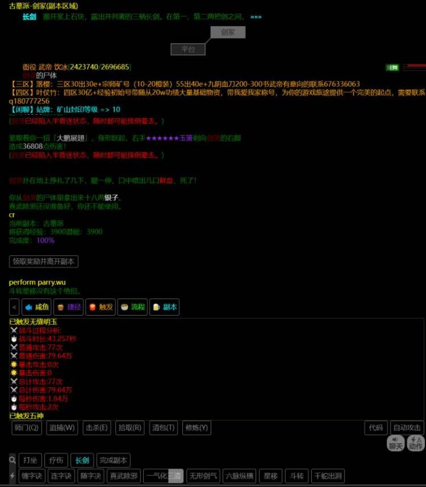Viewport: 426px width, 487px height.
Task: Click the 打坐 meditate button
Action: (30, 460)
